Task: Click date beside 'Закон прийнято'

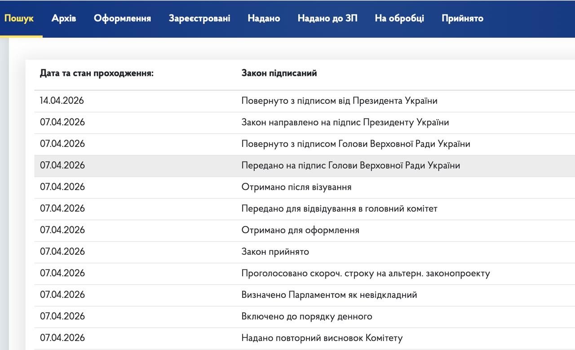Action: tap(62, 252)
